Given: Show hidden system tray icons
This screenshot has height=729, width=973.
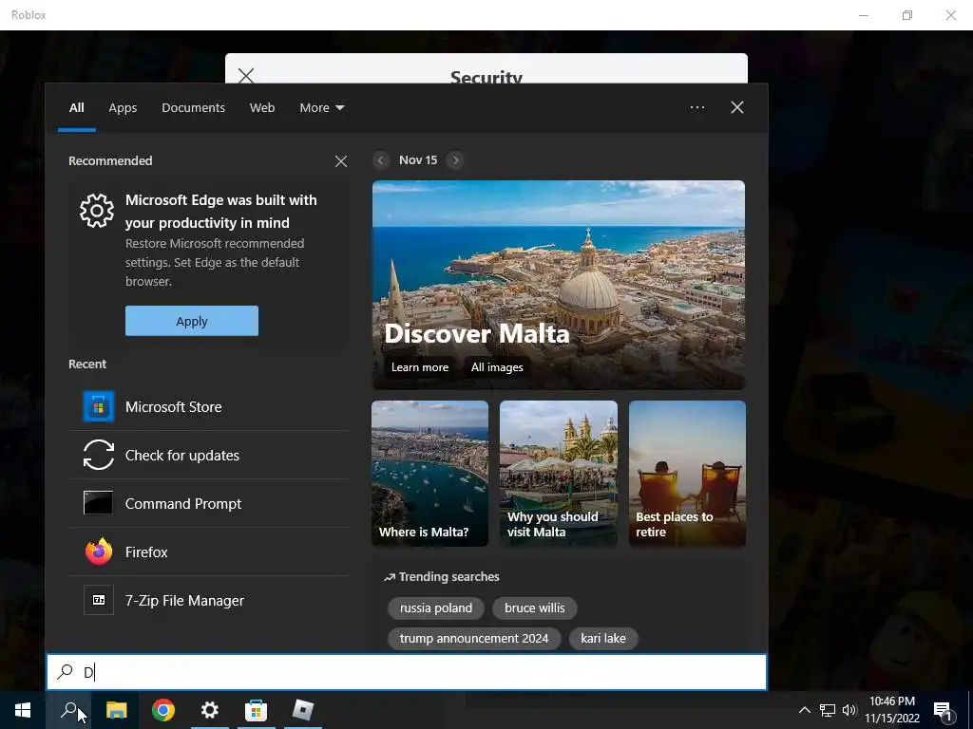Looking at the screenshot, I should click(x=804, y=710).
